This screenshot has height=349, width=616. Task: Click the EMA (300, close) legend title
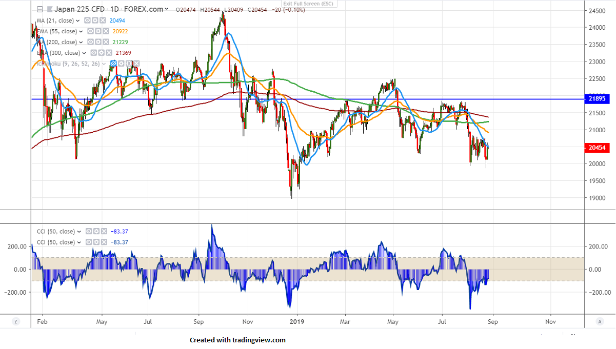[58, 53]
